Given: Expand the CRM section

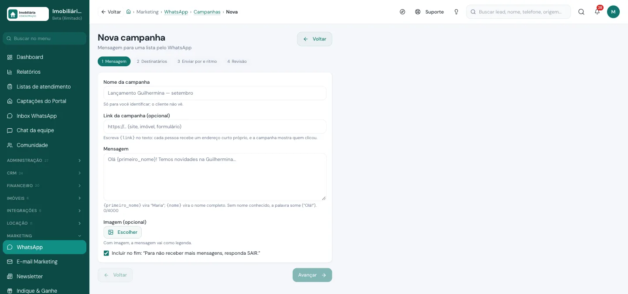Looking at the screenshot, I should point(44,173).
